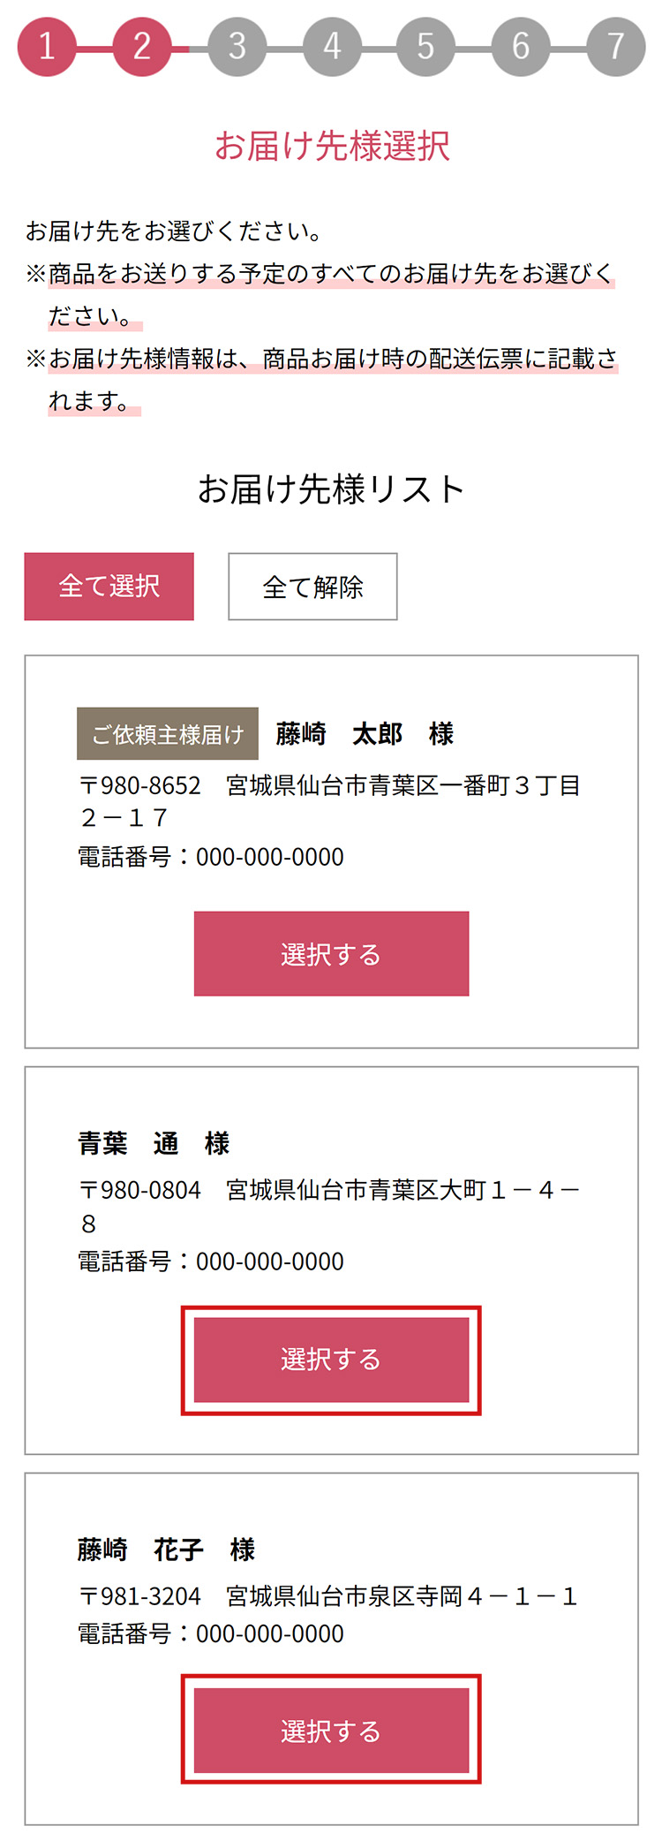Image resolution: width=662 pixels, height=1841 pixels.
Task: Click the 全て解除 button
Action: coord(312,587)
